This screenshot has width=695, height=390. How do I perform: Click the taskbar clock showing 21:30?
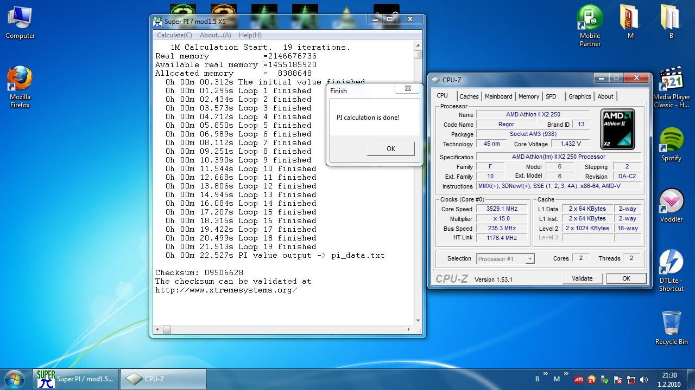tap(669, 380)
